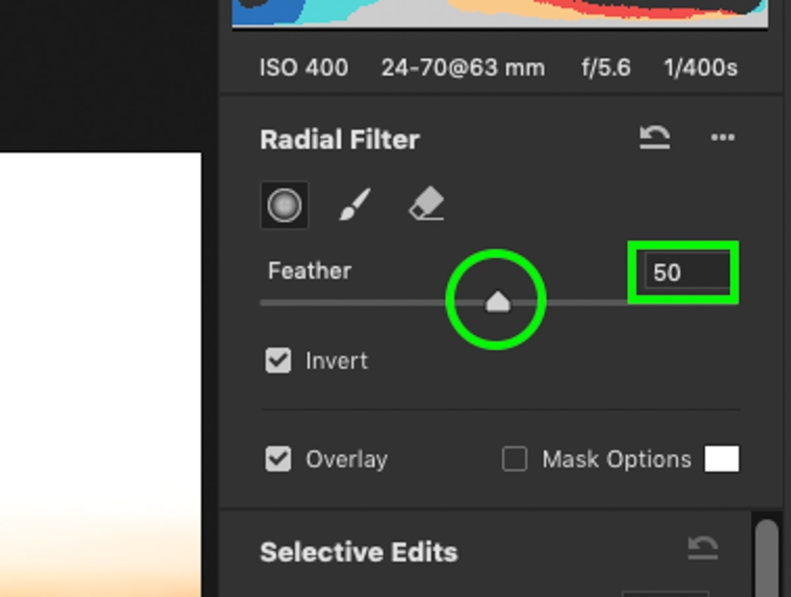The height and width of the screenshot is (597, 791).
Task: Uncheck the Invert checkbox
Action: [278, 361]
